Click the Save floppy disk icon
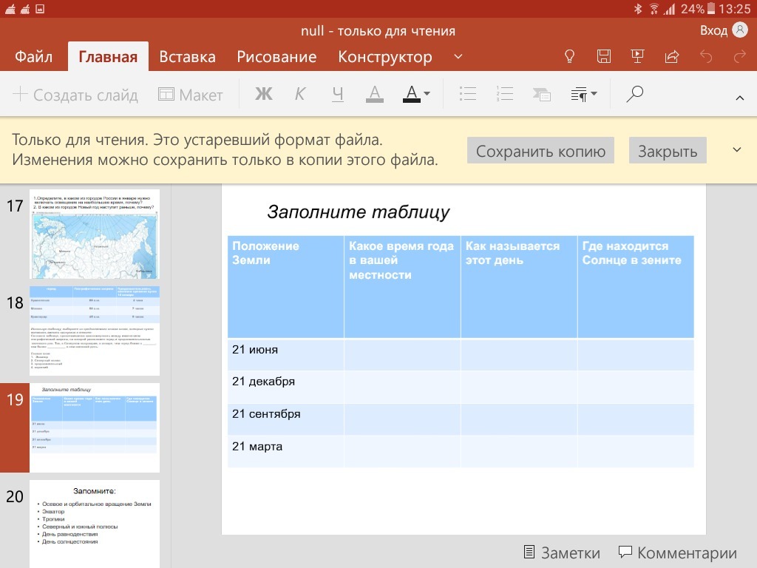757x568 pixels. (x=604, y=57)
